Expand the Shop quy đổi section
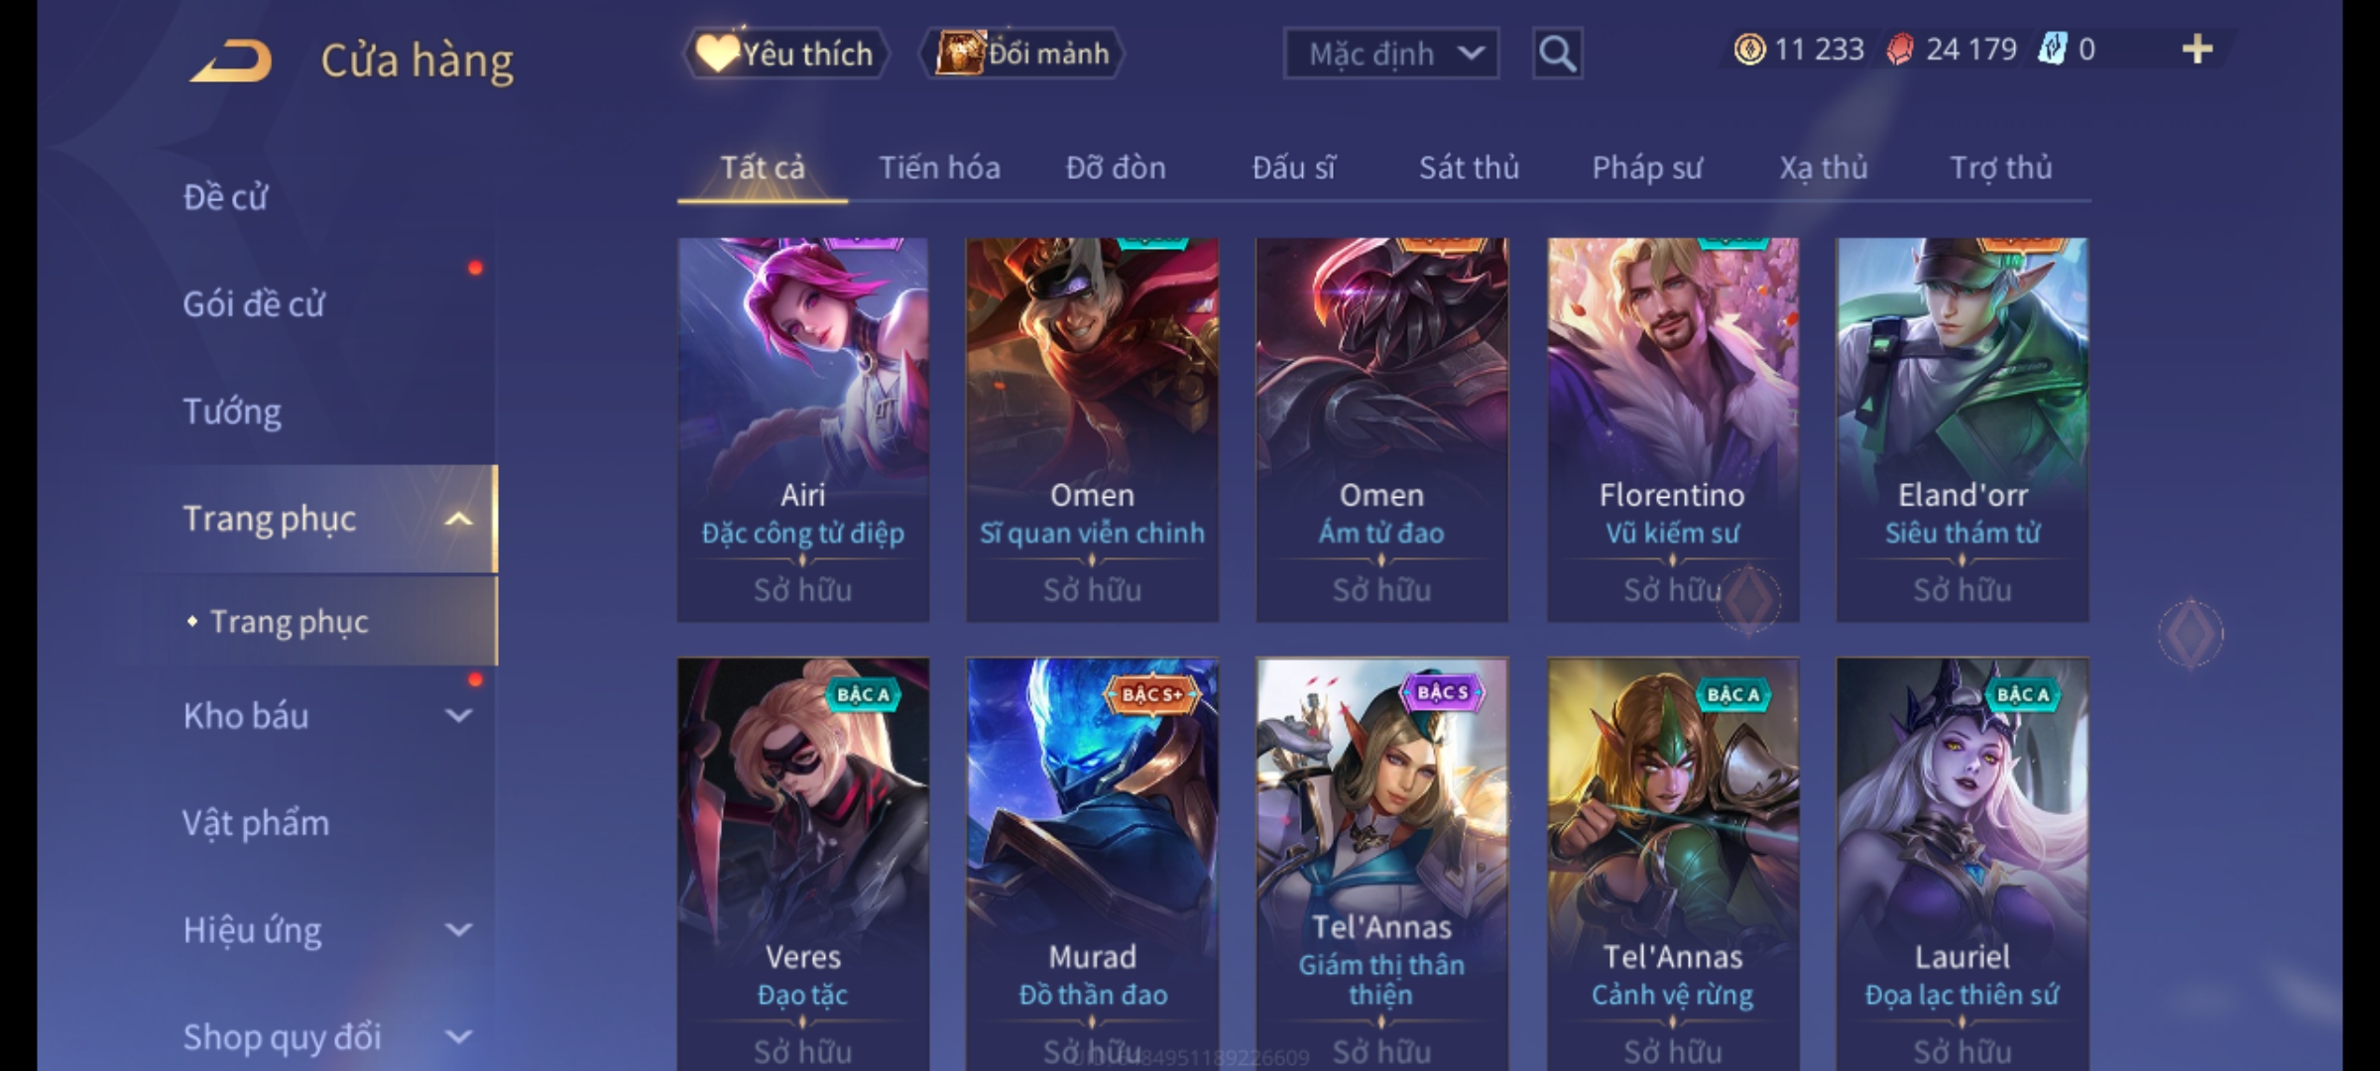2380x1071 pixels. click(x=458, y=1036)
